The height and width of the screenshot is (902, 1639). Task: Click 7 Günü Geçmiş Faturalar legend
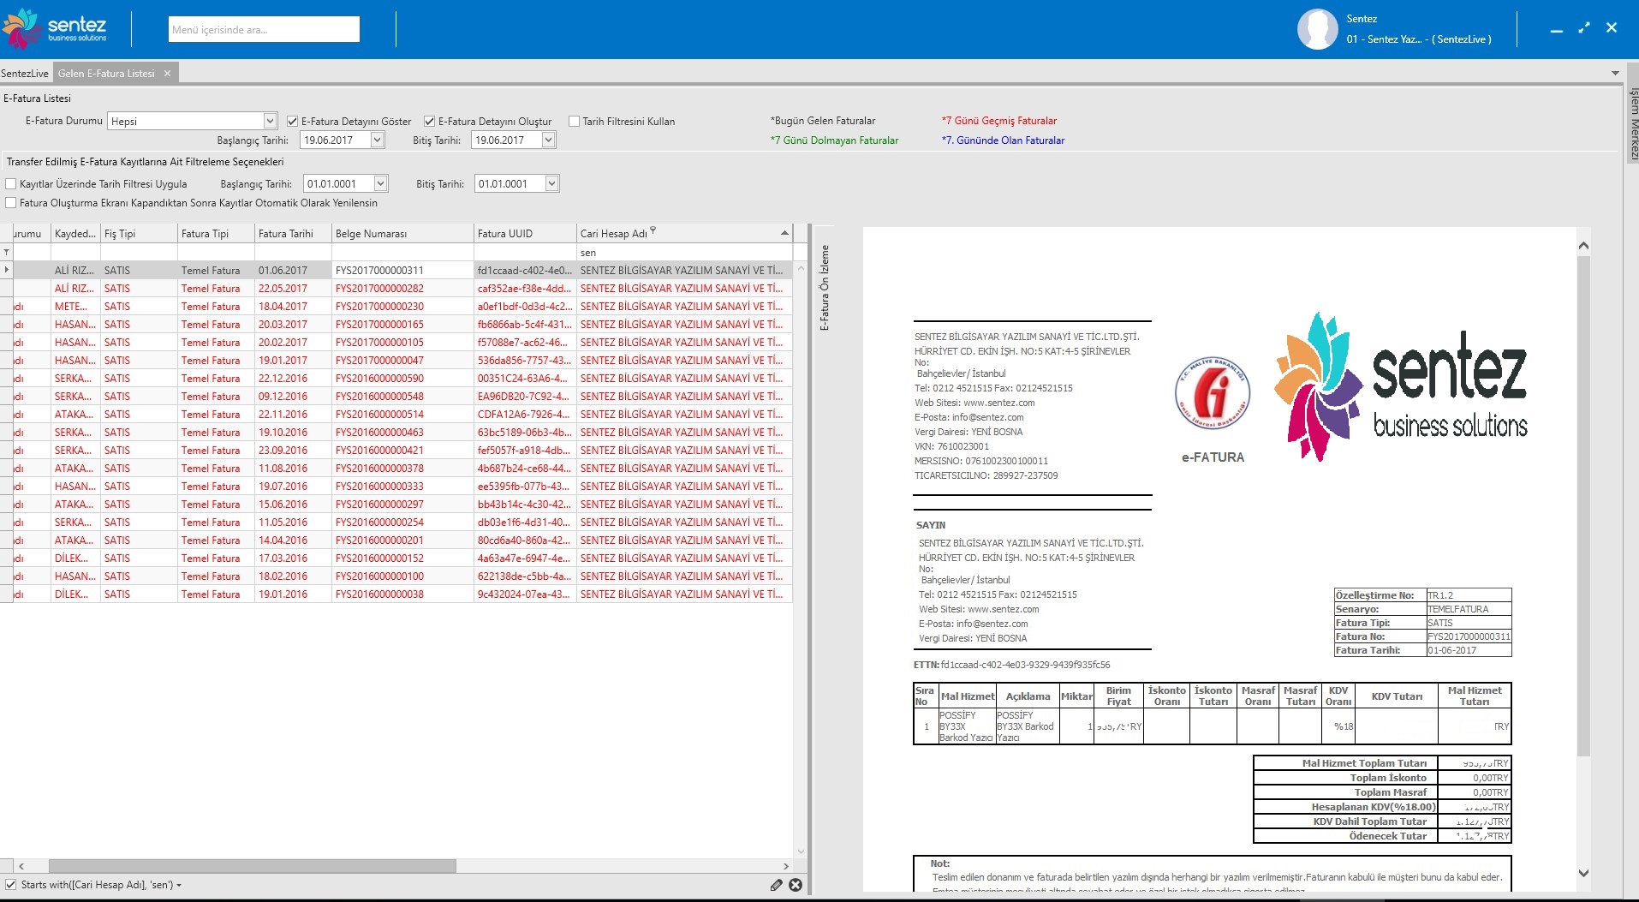click(x=999, y=121)
